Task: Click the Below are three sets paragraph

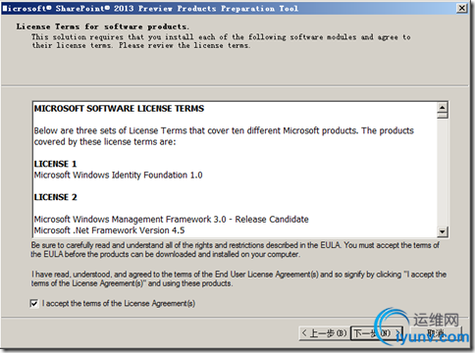Action: 224,136
